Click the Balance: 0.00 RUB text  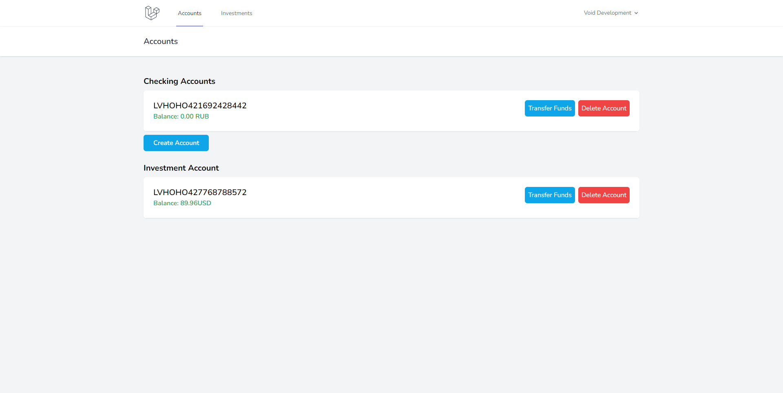point(181,116)
